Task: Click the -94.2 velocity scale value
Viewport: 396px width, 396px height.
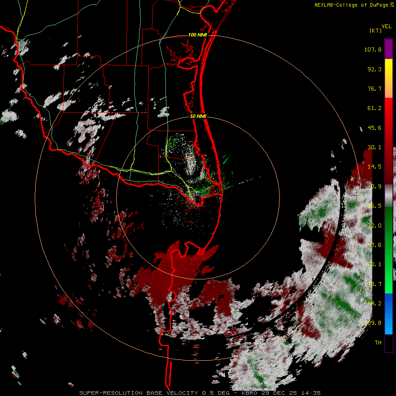Action: 373,304
